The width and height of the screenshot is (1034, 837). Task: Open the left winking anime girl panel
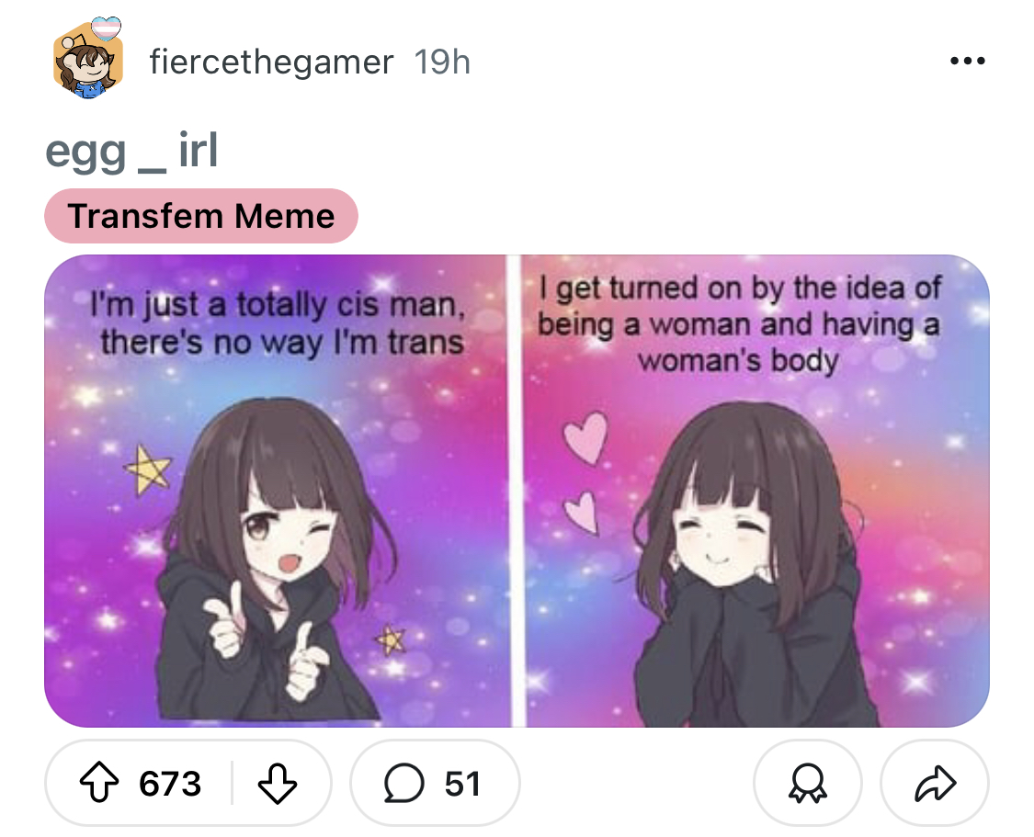[276, 491]
